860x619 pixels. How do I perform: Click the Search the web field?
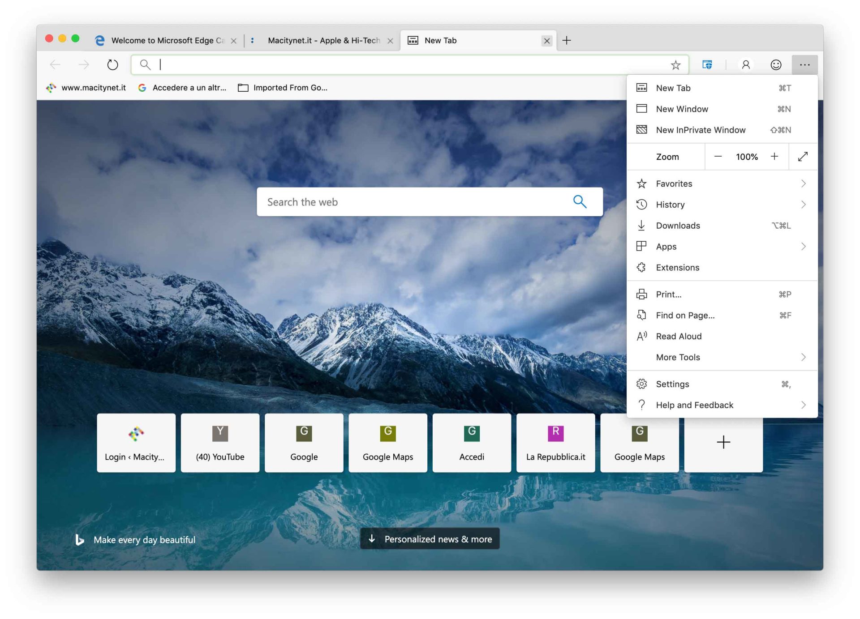point(412,202)
